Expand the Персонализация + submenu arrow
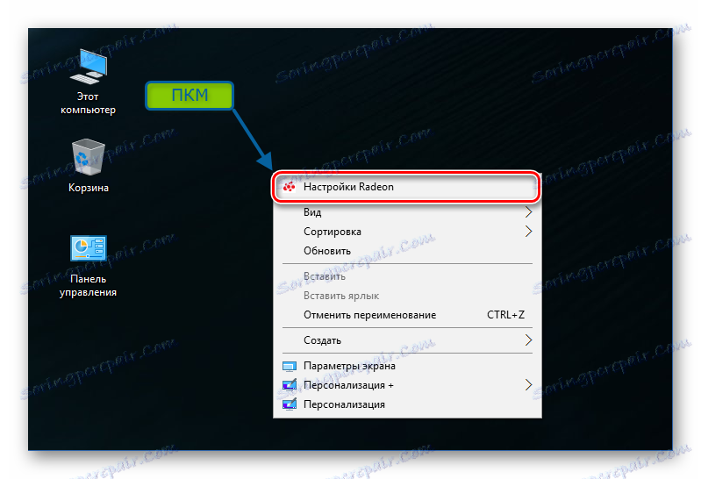This screenshot has width=701, height=479. (528, 384)
